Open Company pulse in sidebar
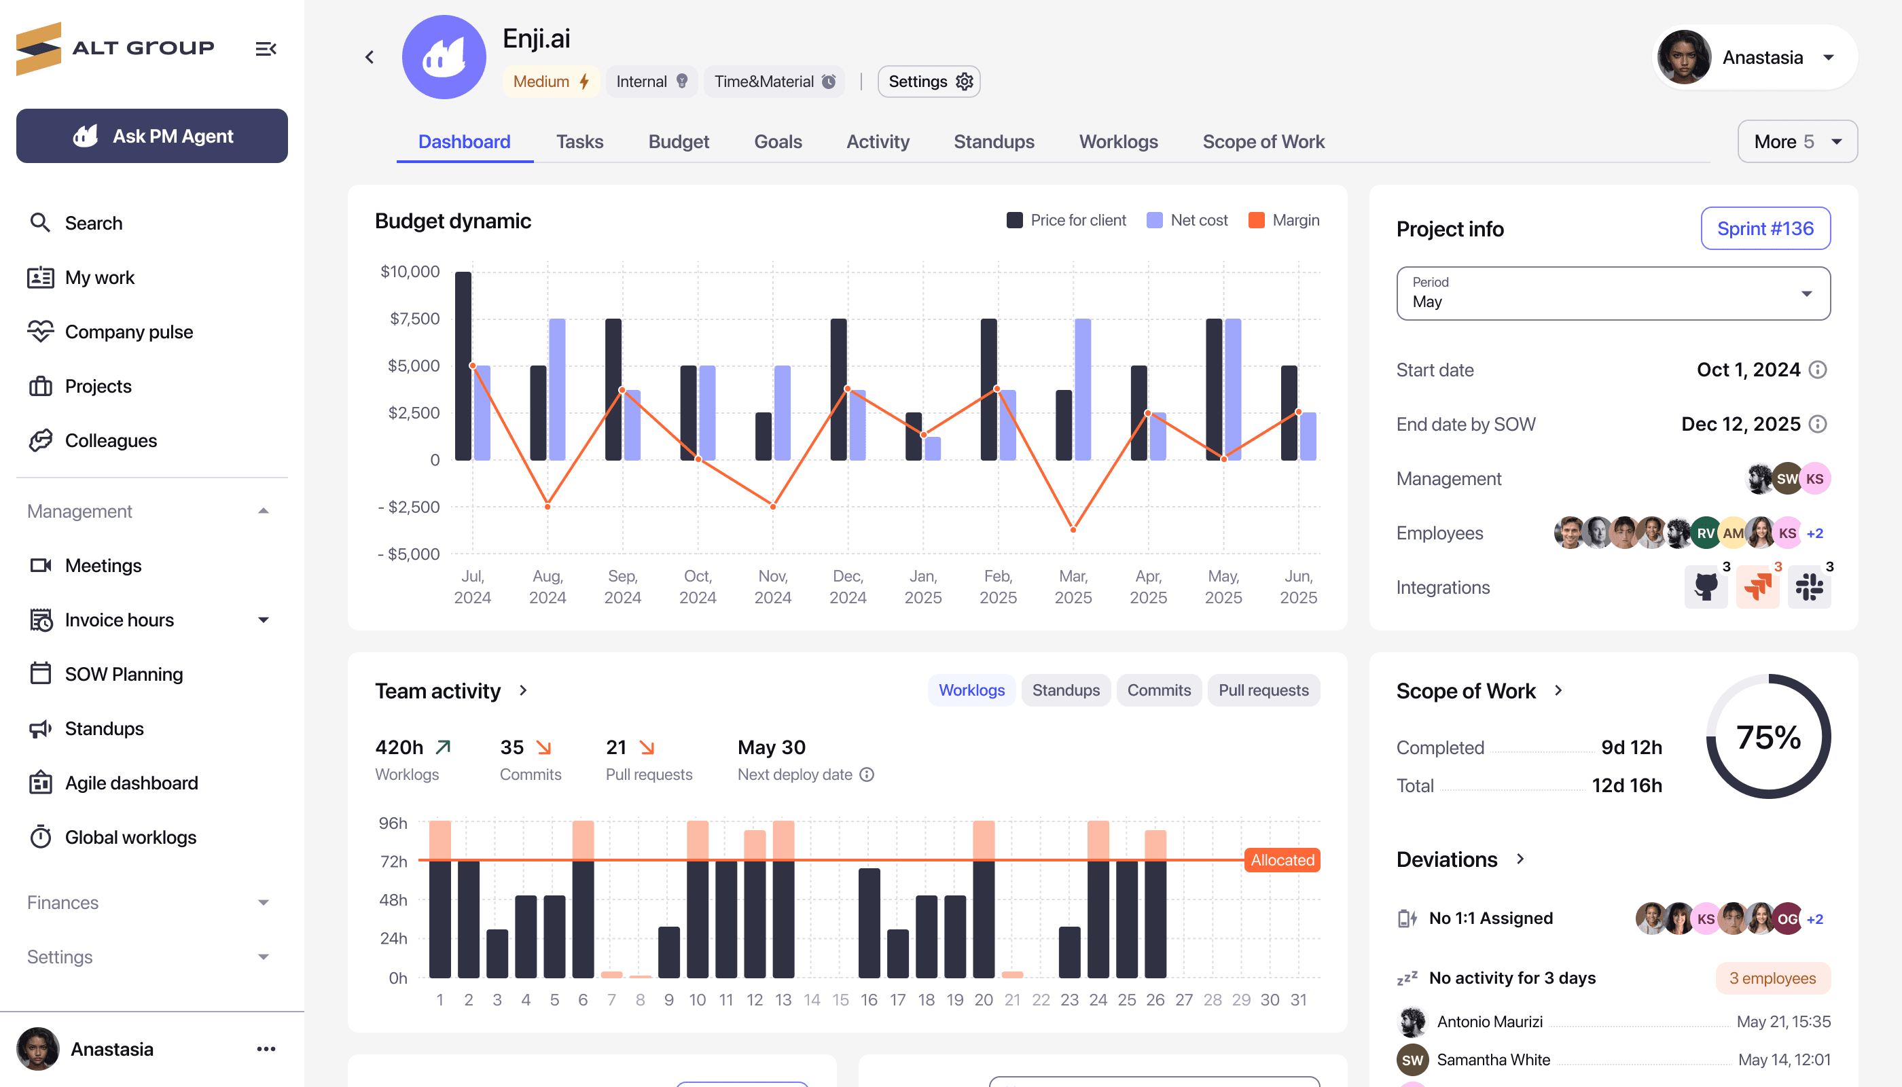The image size is (1902, 1087). (x=128, y=332)
